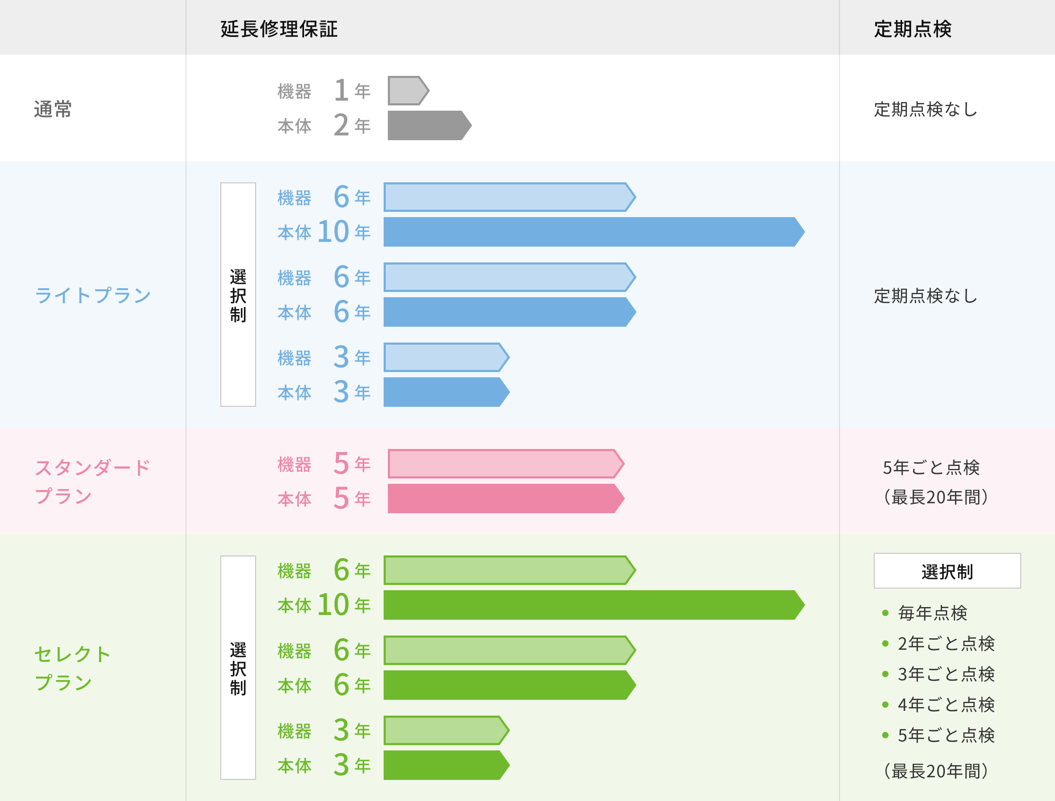Click the green 本体 10年 arrow bar

[594, 605]
